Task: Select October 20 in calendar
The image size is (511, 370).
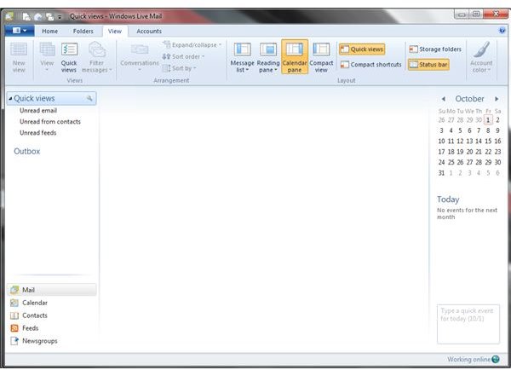Action: [x=469, y=152]
